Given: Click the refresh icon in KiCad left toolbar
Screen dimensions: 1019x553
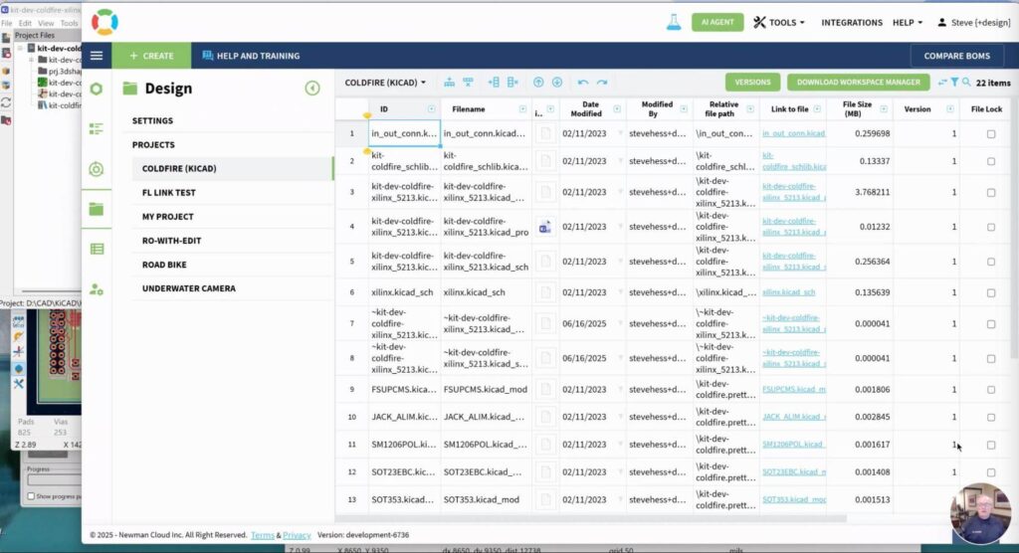Looking at the screenshot, I should click(6, 102).
